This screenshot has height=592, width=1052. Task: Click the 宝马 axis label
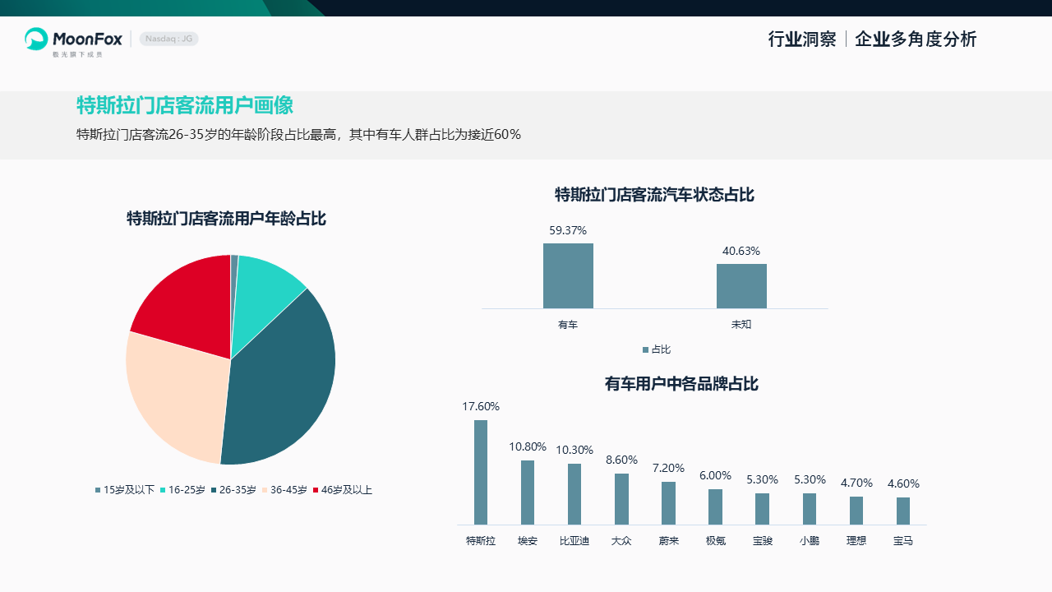[x=903, y=541]
